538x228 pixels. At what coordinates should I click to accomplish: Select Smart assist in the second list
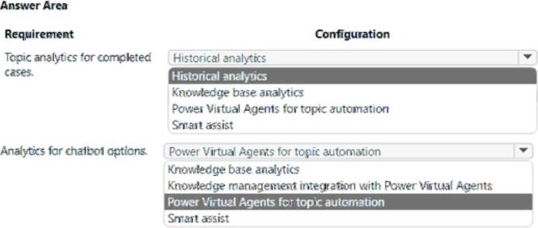(348, 218)
